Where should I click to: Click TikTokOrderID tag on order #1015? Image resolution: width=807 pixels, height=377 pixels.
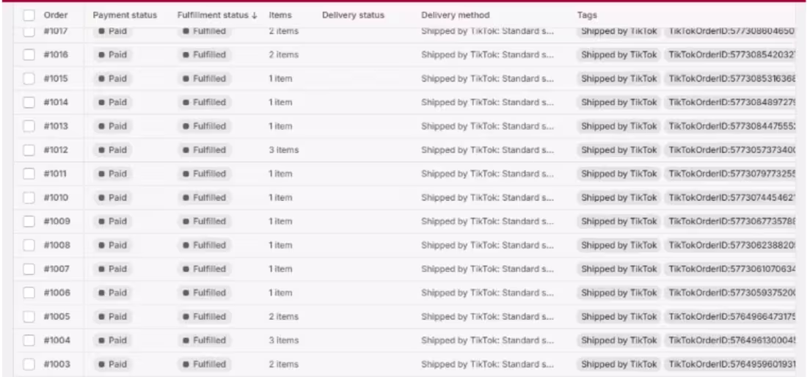click(731, 78)
